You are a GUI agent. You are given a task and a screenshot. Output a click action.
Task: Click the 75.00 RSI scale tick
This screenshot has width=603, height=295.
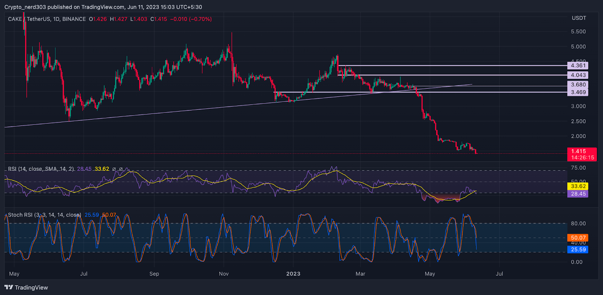coord(579,168)
